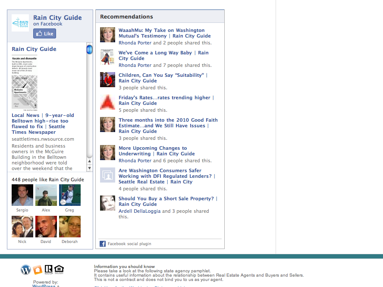
Task: Click the red triangle image beside Friday's Rates
Action: [x=107, y=102]
